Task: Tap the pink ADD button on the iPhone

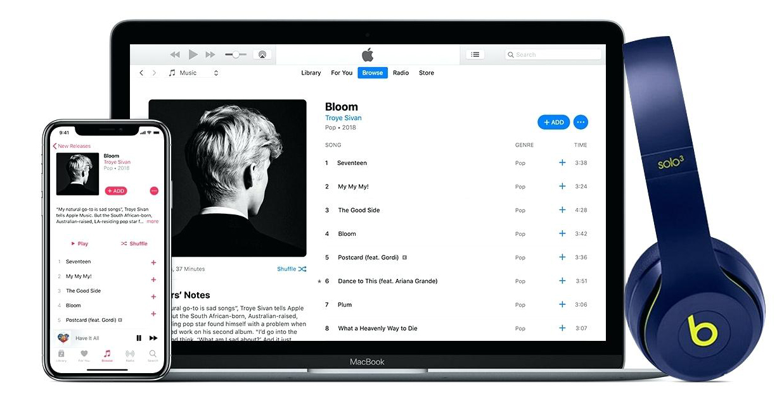Action: click(x=116, y=191)
